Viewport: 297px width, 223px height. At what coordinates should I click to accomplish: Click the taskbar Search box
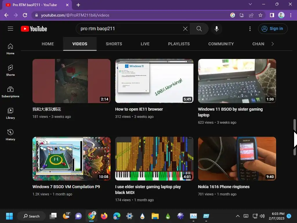[x=31, y=216]
